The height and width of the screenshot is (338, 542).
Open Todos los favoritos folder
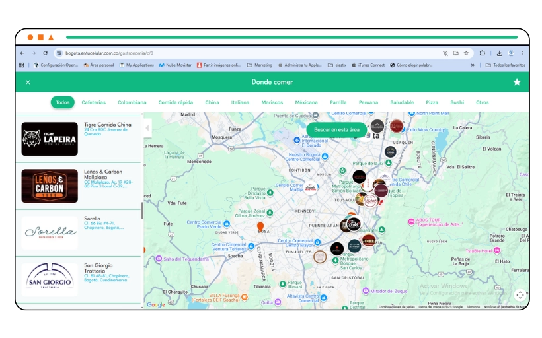pos(506,65)
